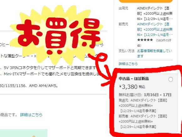Open AINEXダイレクト shipper link next to 出荷元
Screen dimensions: 182x137
tap(155, 14)
